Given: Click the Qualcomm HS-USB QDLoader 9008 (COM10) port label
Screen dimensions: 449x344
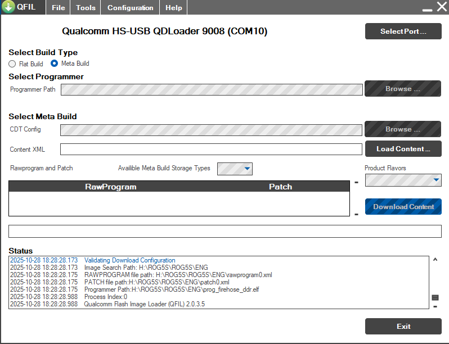Looking at the screenshot, I should [165, 31].
